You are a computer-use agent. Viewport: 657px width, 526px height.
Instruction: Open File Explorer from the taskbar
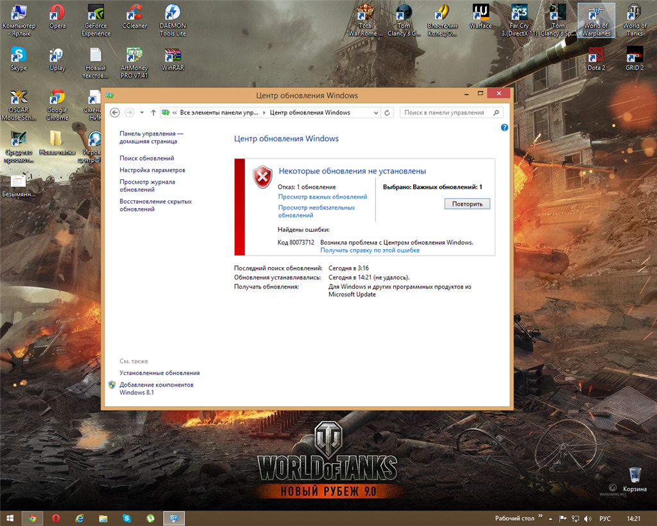(103, 518)
